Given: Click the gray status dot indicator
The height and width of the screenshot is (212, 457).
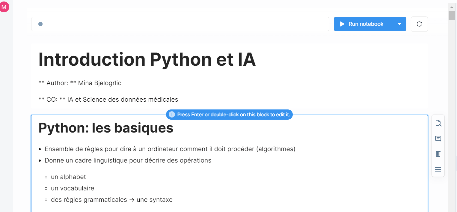Looking at the screenshot, I should pyautogui.click(x=40, y=24).
